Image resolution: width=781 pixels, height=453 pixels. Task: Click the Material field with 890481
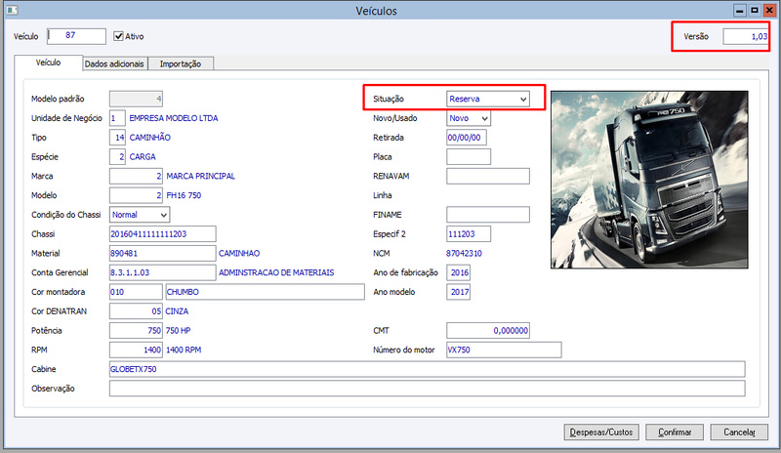click(163, 253)
